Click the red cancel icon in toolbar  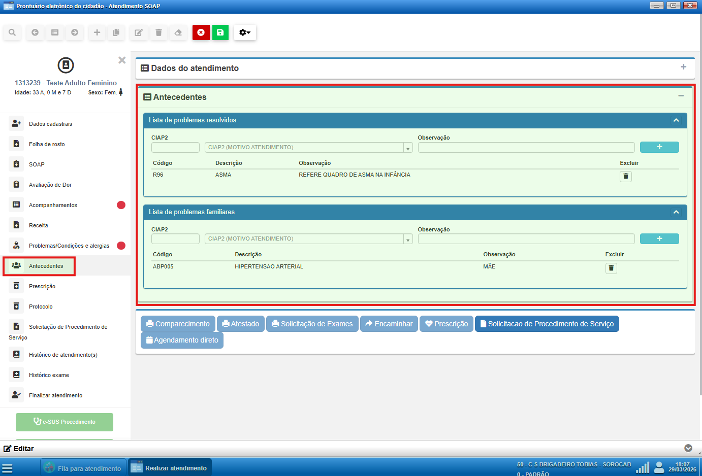[x=201, y=32]
